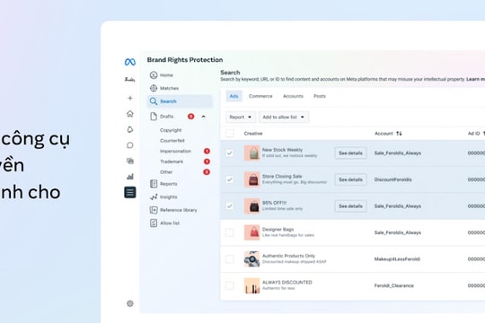Select the highlighted hamburger menu icon
485x323 pixels.
[x=130, y=192]
